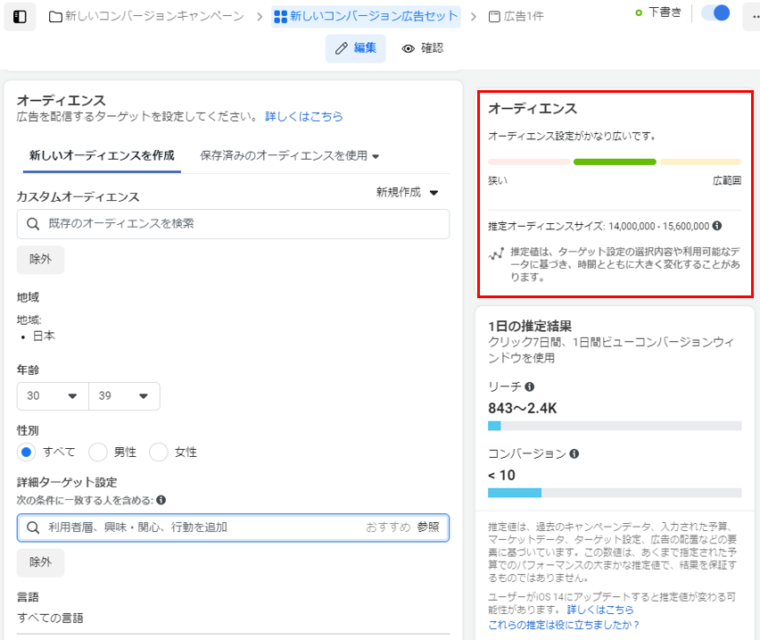The width and height of the screenshot is (760, 640).
Task: Click 除外 button under custom audience
Action: pos(40,260)
